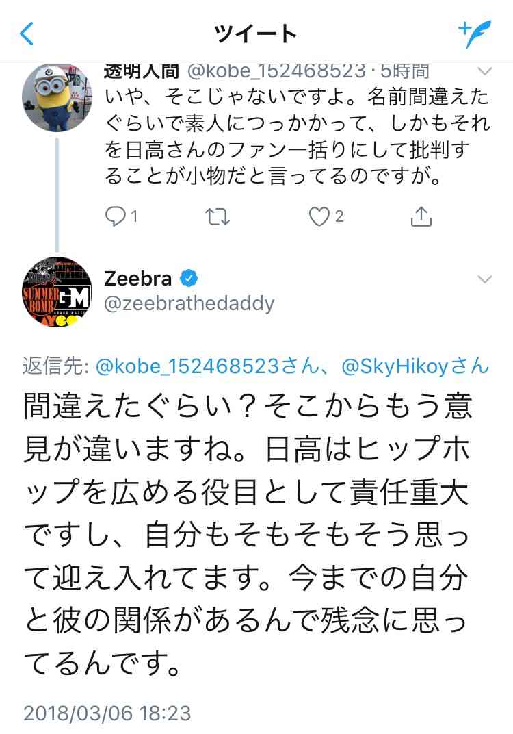Expand the chevron menu on 透明人間's tweet
Screen dimensions: 513x734
tap(485, 70)
